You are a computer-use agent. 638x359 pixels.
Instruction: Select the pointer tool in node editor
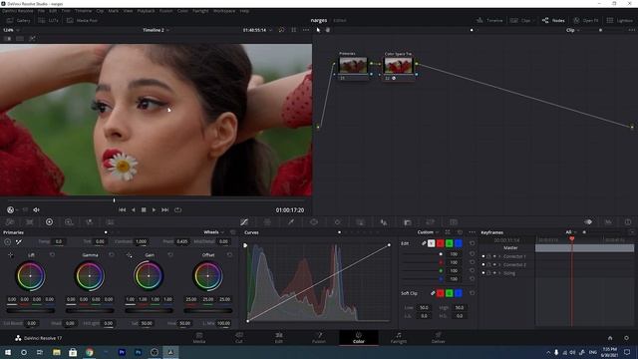pos(318,30)
